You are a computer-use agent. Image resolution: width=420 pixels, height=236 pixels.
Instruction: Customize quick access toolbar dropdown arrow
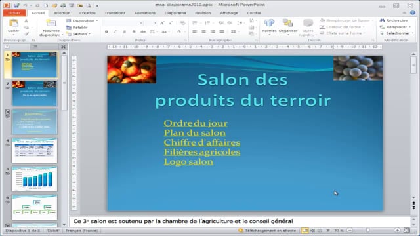[x=97, y=5]
